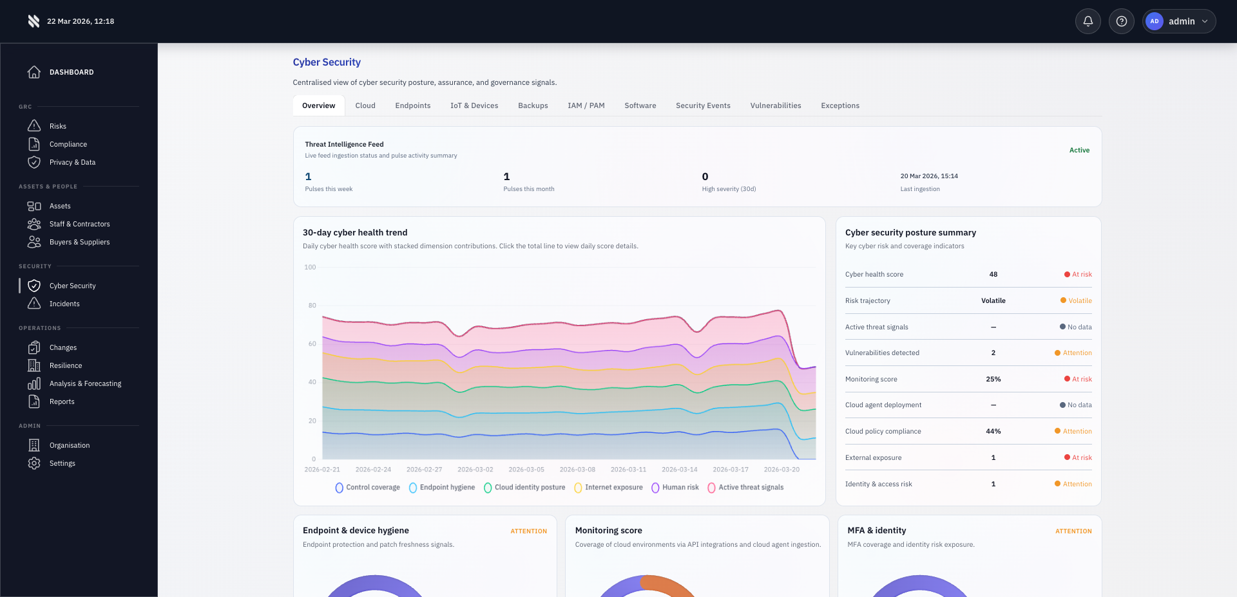This screenshot has height=597, width=1237.
Task: Open Staff & Contractors
Action: click(80, 223)
